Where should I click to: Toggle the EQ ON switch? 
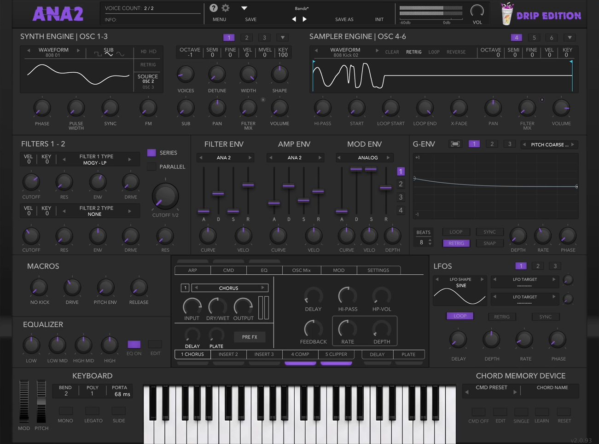coord(134,344)
